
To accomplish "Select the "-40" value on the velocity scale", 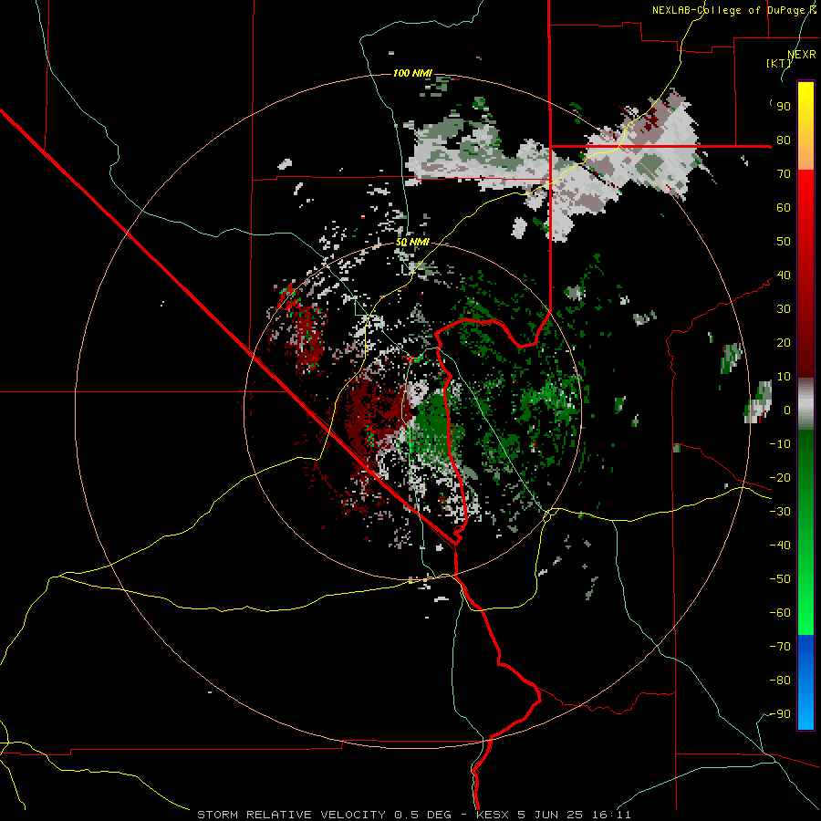I will coord(780,546).
